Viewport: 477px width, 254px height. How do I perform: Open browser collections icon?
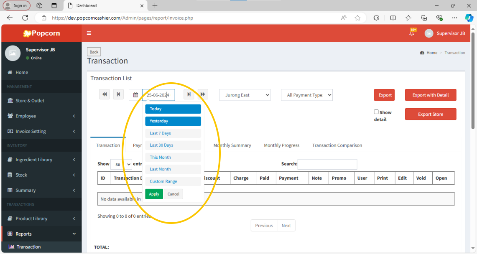(x=424, y=18)
